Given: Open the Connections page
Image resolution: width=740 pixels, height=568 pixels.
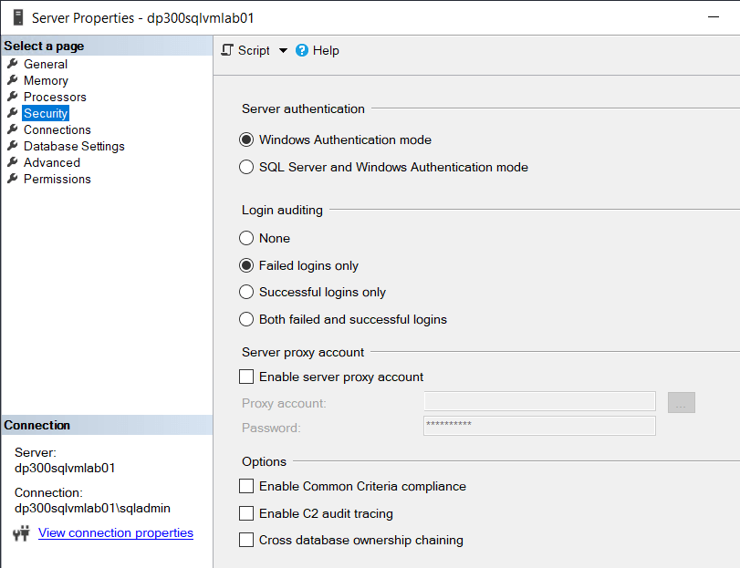Looking at the screenshot, I should (57, 129).
